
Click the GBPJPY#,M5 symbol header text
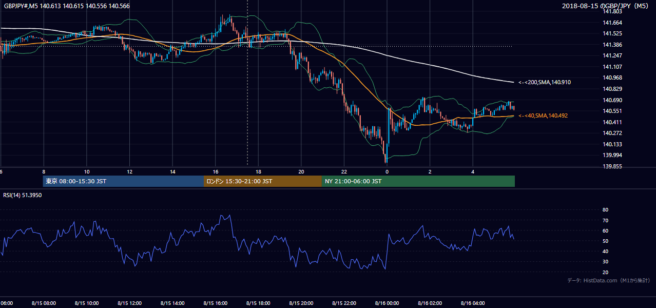[x=67, y=6]
